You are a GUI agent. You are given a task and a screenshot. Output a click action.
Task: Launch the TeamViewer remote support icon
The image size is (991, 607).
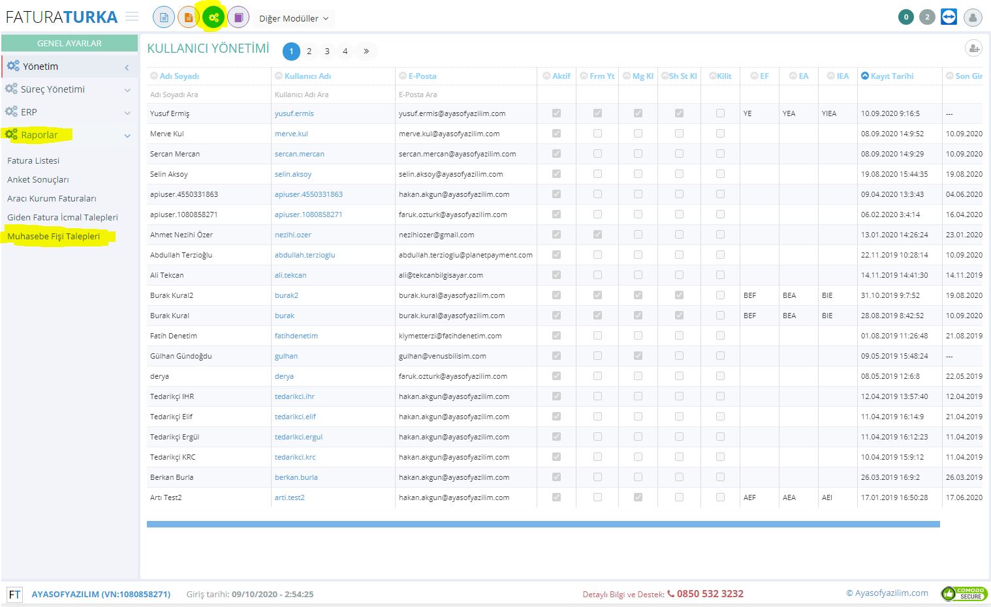(949, 17)
